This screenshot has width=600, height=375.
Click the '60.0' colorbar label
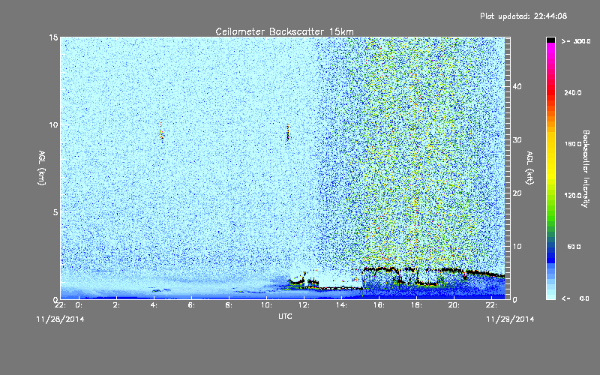tap(574, 247)
